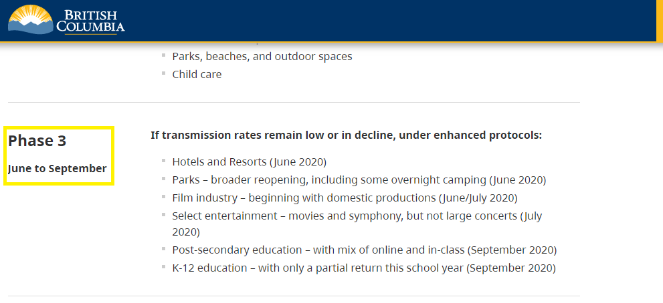Click the Parks broader reopening list item
Viewport: 663px width, 303px height.
359,180
